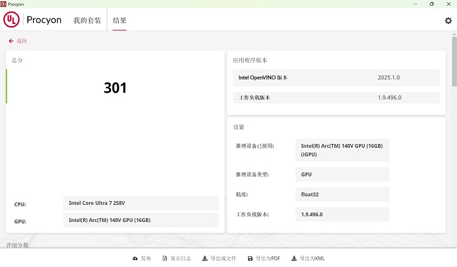Minimize the Procyon window
Screen dimensions: 457x267
(415, 4)
